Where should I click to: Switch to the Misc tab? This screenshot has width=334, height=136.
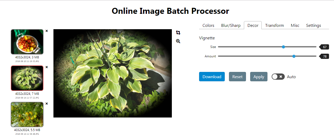(x=295, y=25)
